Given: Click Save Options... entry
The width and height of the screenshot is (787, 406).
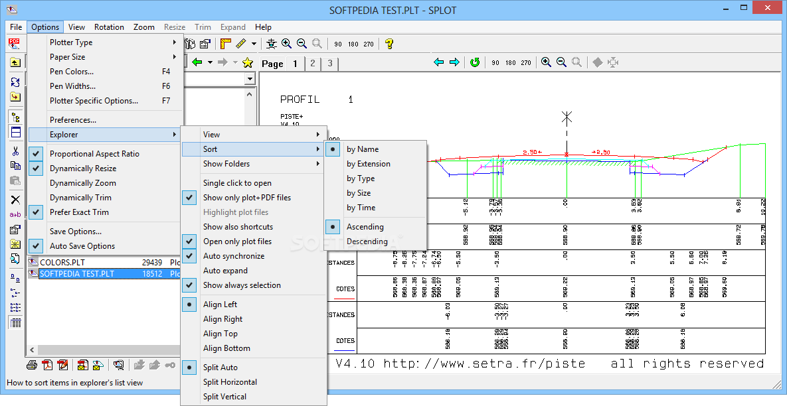Looking at the screenshot, I should (x=104, y=232).
